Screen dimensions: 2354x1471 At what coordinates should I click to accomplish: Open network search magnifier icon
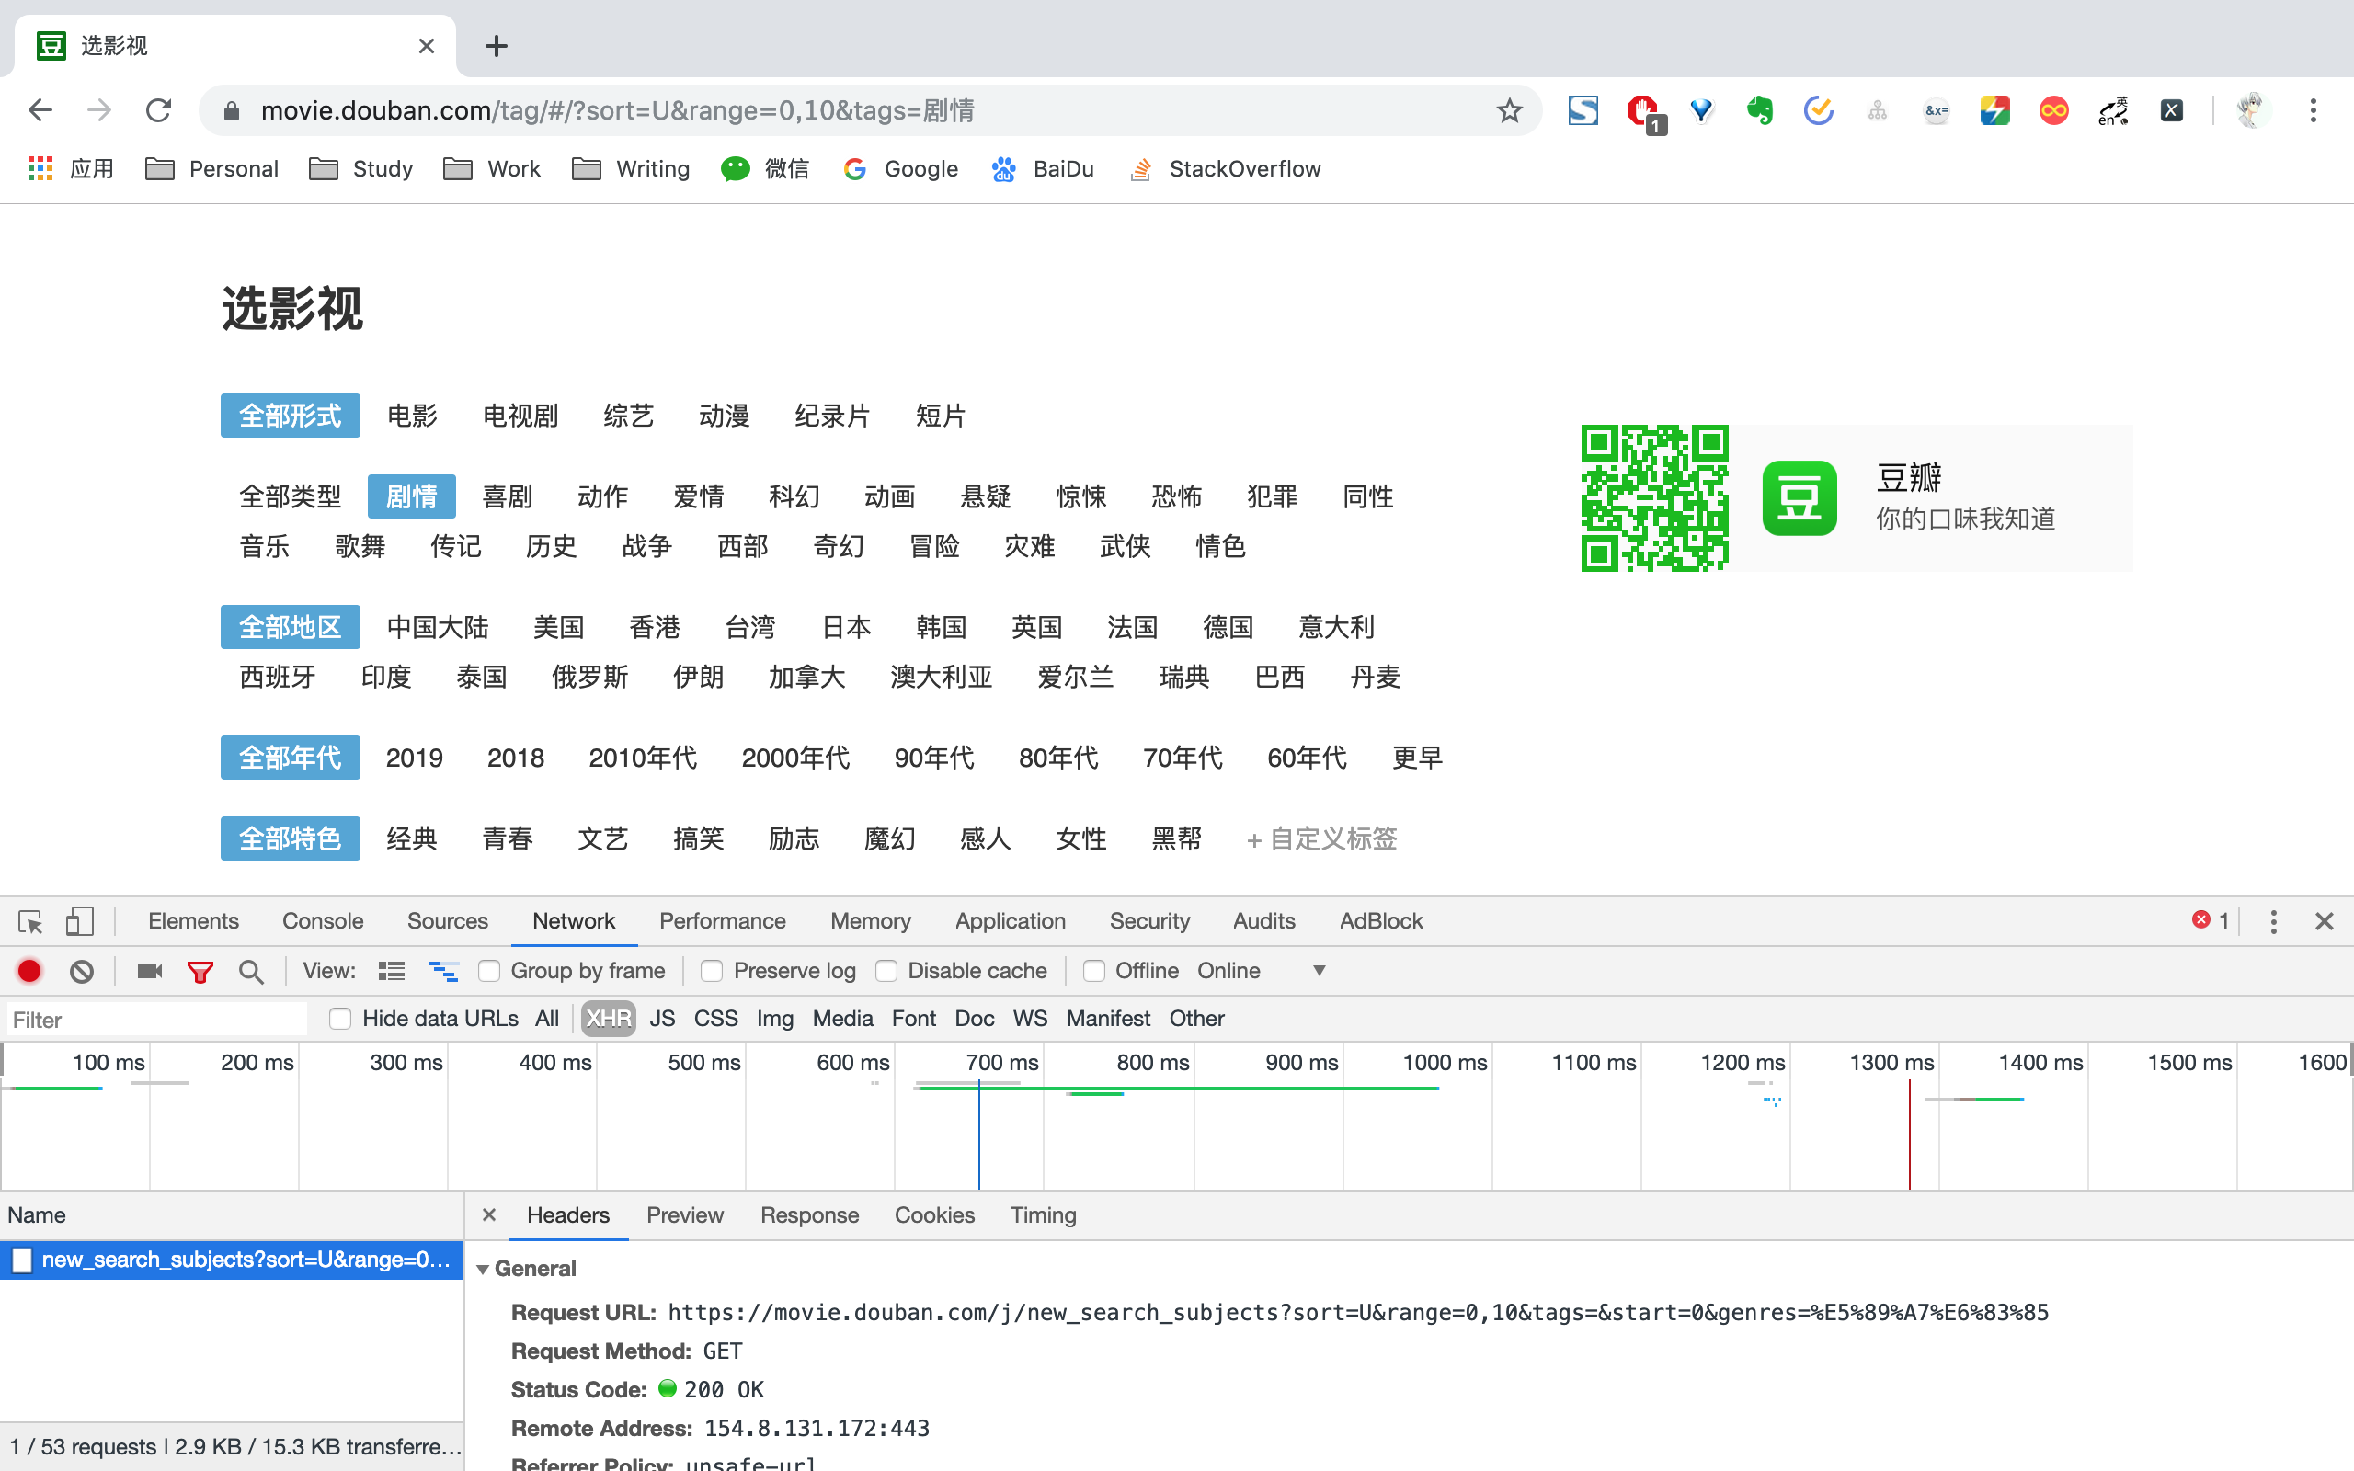click(251, 971)
